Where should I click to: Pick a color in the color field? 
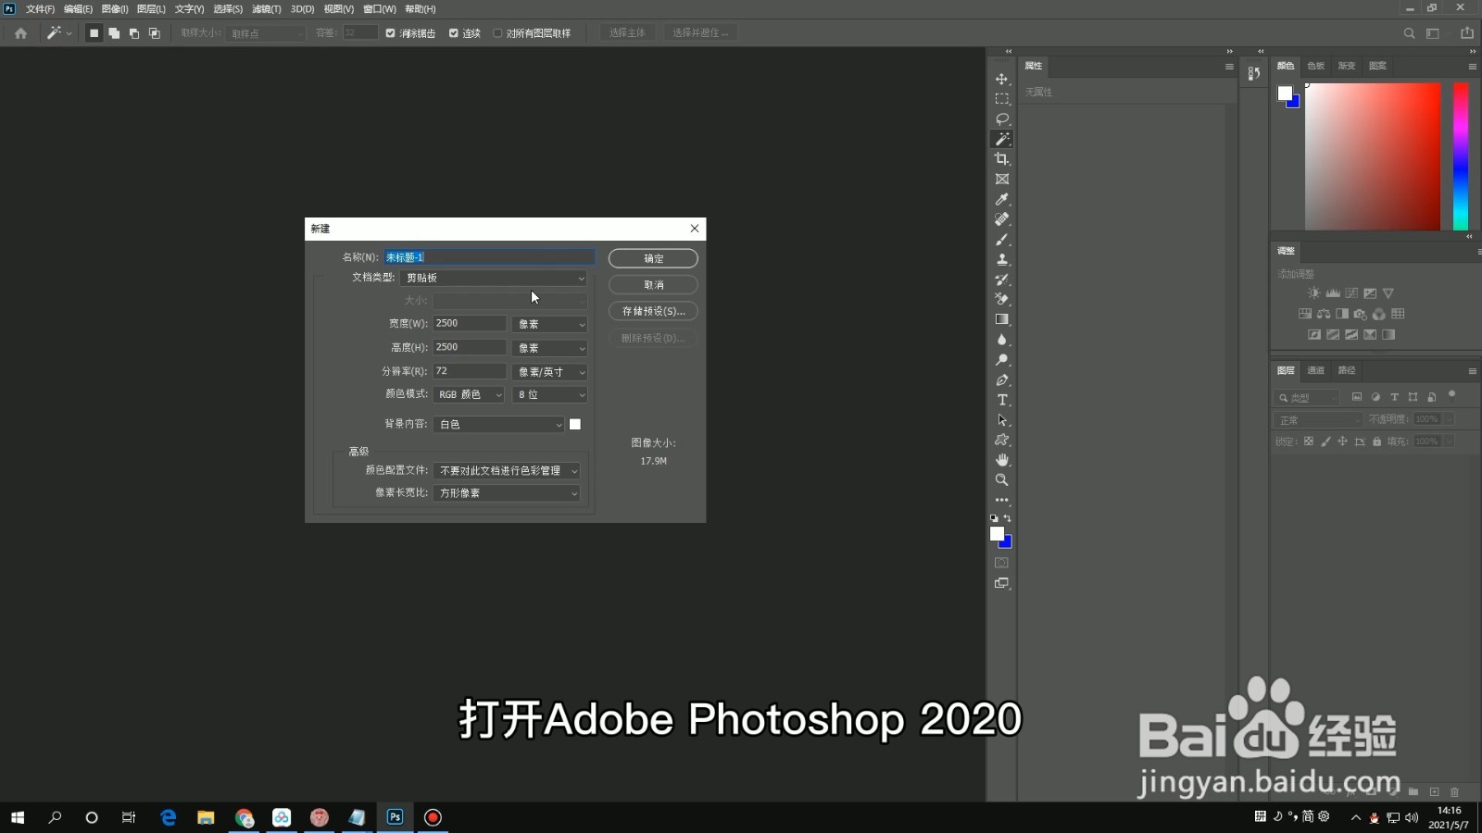(1373, 156)
